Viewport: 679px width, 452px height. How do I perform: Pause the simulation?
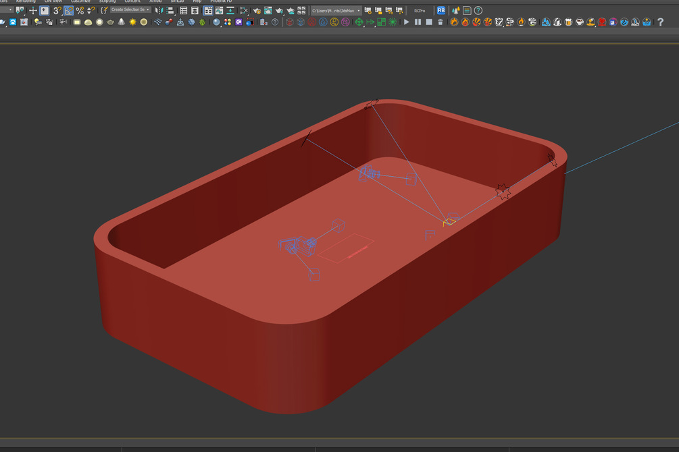pyautogui.click(x=418, y=22)
